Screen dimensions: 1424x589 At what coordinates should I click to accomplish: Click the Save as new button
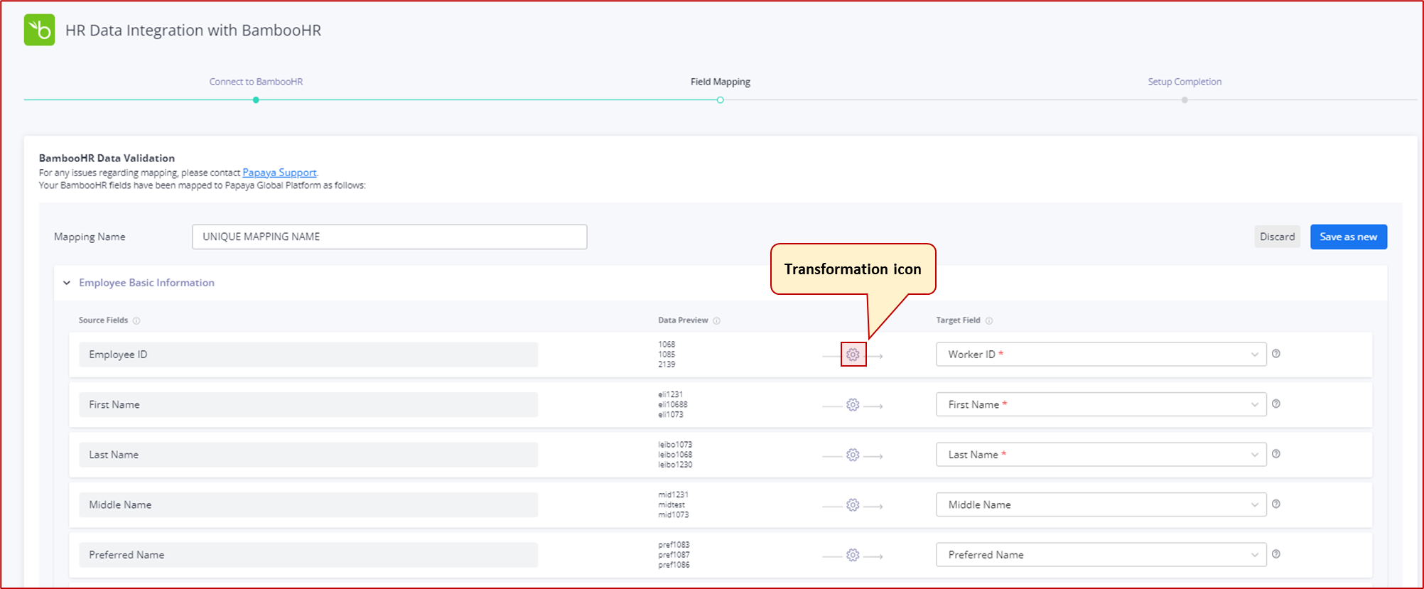coord(1348,237)
